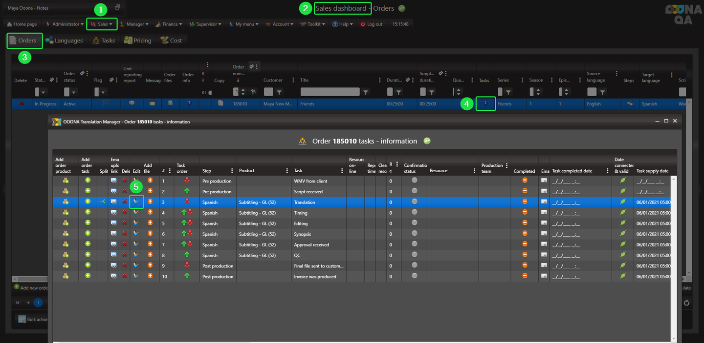Click the Title column filter input field

click(x=330, y=92)
